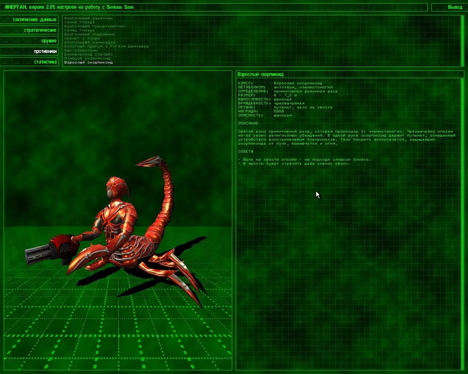Open the 'стратегические' tab

29,30
